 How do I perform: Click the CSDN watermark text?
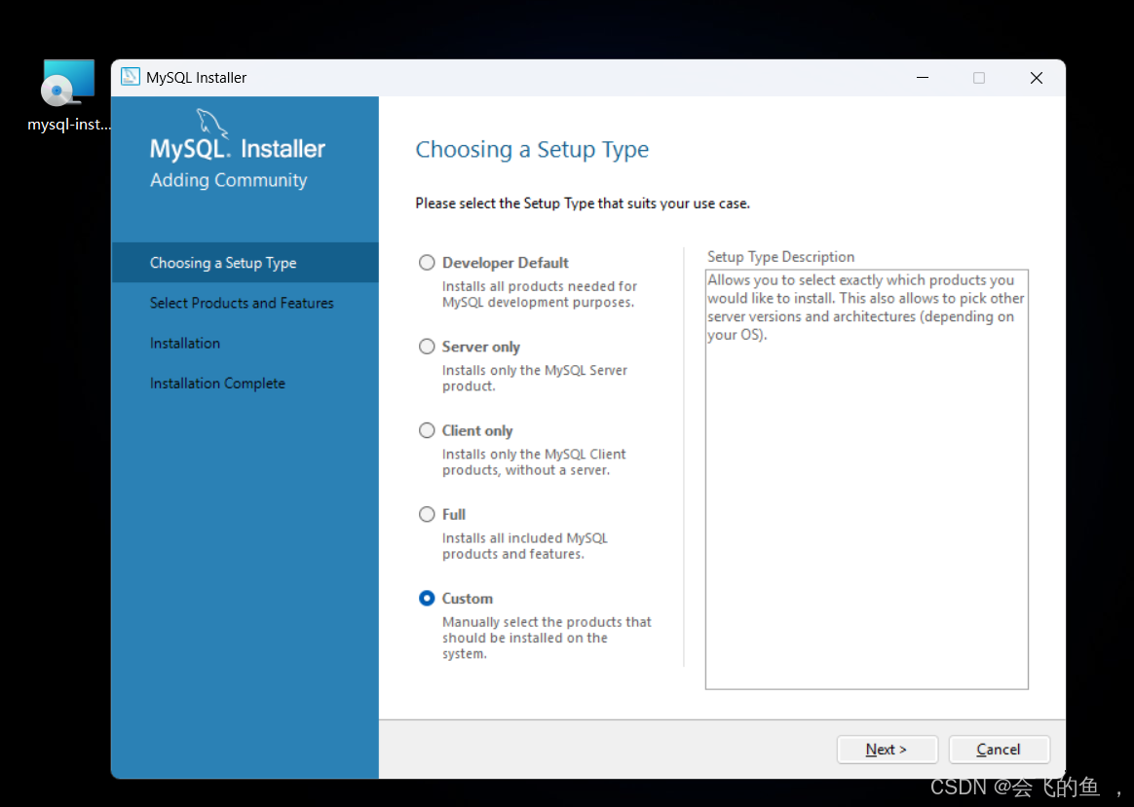click(x=1013, y=787)
